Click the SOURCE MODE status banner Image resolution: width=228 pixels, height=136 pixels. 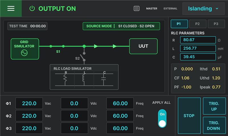point(121,26)
